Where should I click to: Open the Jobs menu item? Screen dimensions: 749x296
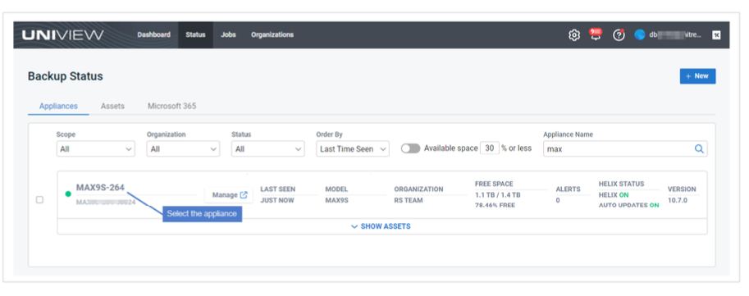[228, 35]
